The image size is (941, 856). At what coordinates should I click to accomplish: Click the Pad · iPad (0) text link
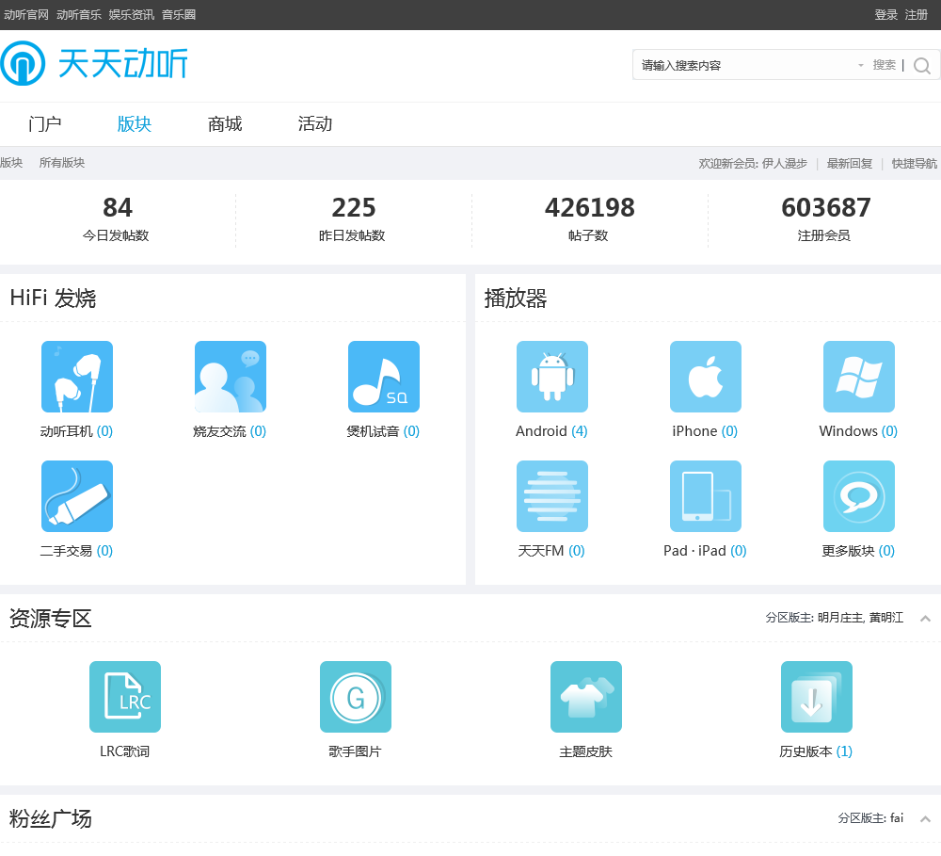[x=705, y=551]
